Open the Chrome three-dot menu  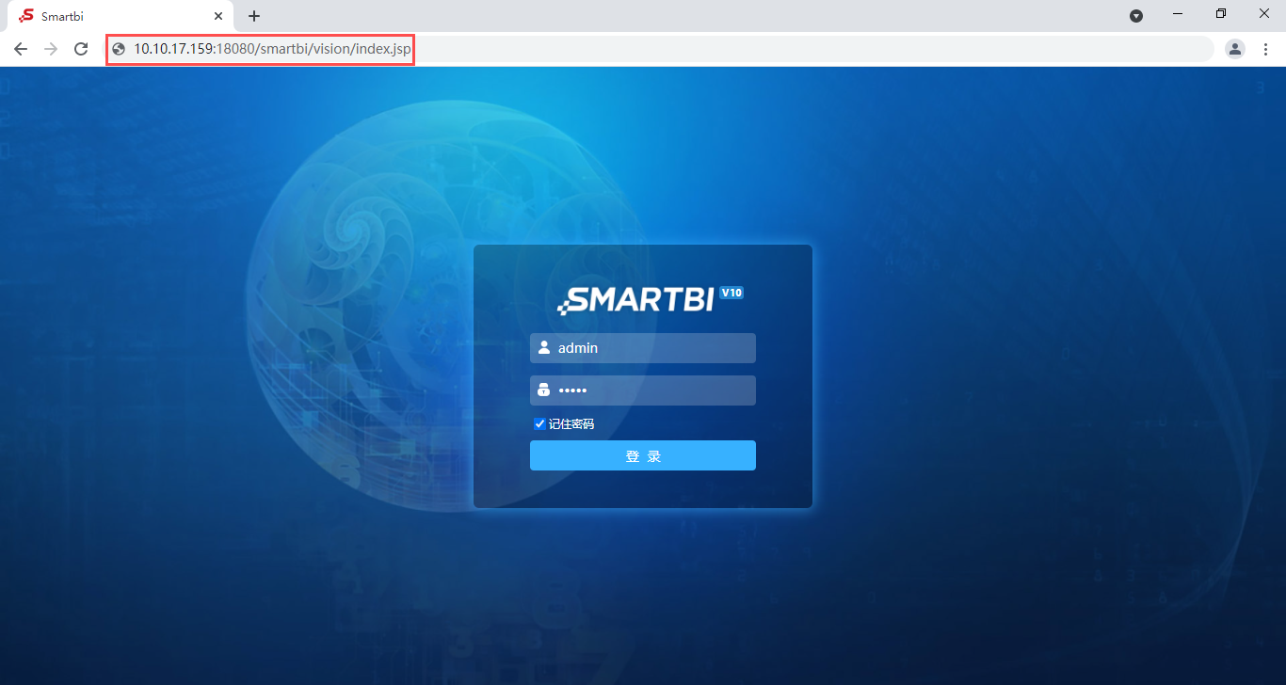pos(1265,49)
